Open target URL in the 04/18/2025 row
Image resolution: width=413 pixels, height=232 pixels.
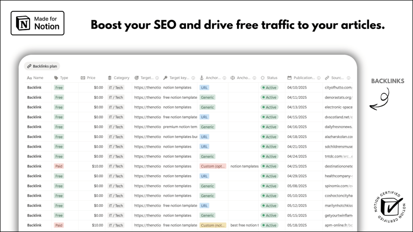coord(147,137)
